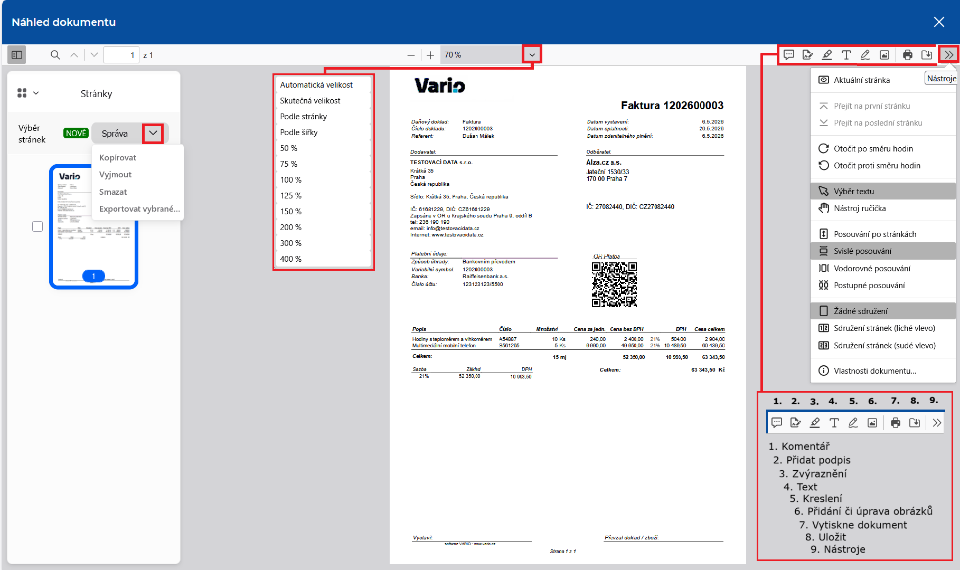Click the page number input field
This screenshot has width=960, height=570.
click(x=121, y=55)
